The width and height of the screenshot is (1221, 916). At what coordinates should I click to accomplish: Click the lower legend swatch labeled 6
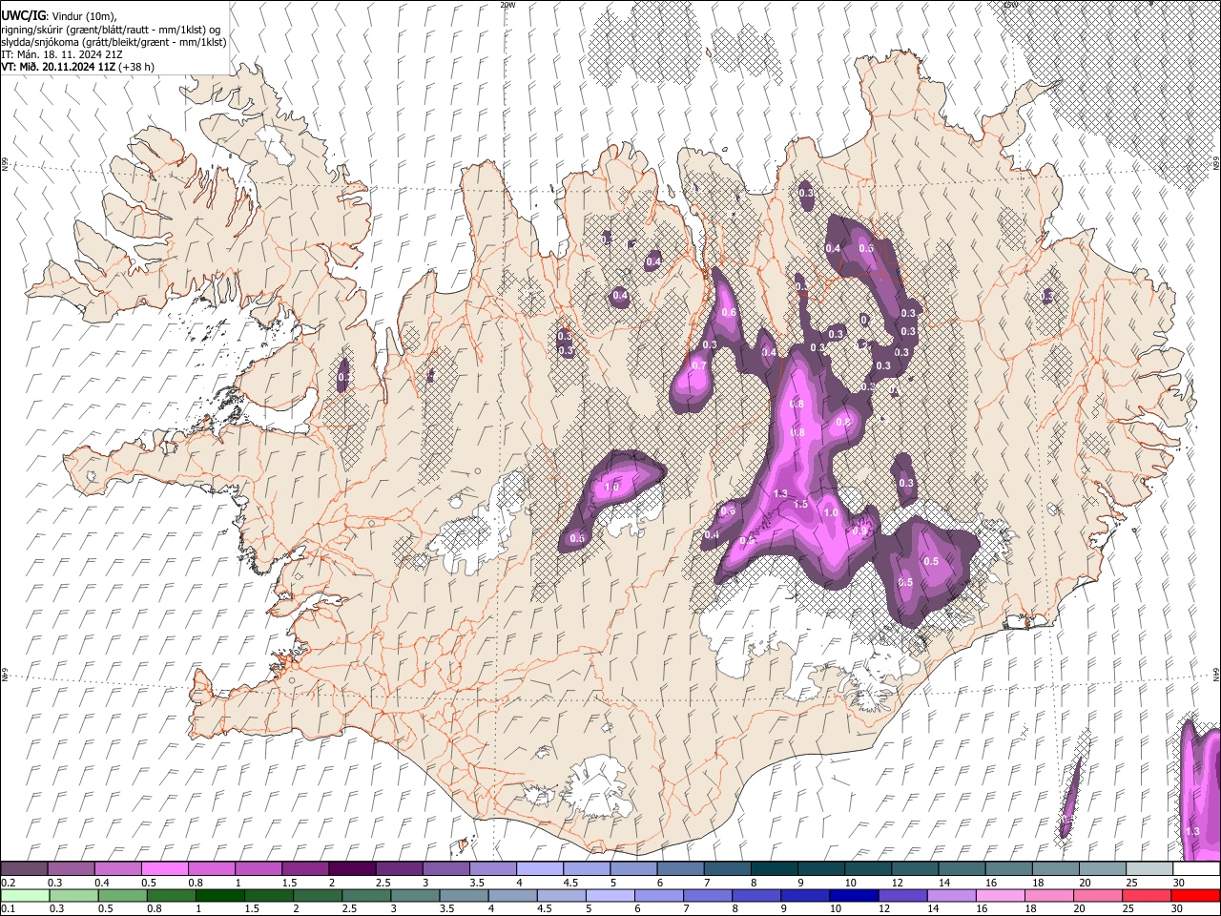658,895
